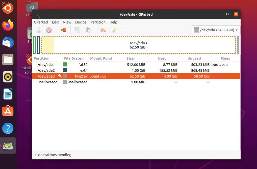Image resolution: width=257 pixels, height=169 pixels.
Task: Open the Partition menu
Action: point(98,22)
